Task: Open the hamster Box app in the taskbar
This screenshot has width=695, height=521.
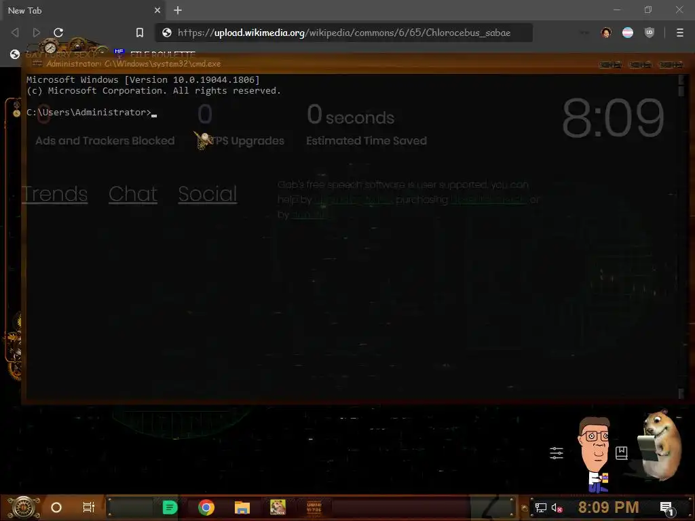Action: tap(278, 507)
